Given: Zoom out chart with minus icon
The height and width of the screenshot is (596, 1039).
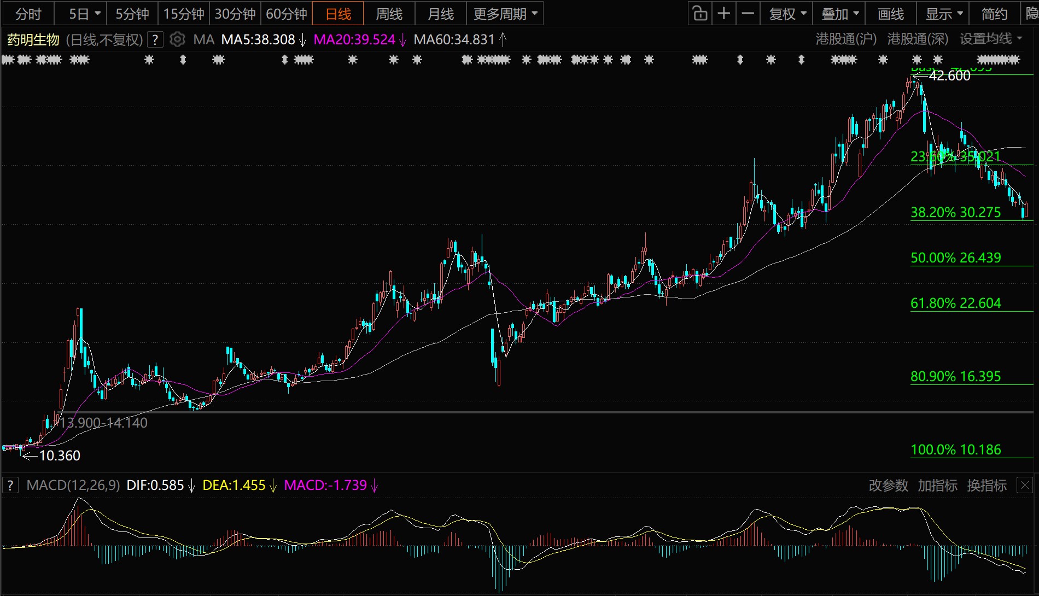Looking at the screenshot, I should [748, 14].
